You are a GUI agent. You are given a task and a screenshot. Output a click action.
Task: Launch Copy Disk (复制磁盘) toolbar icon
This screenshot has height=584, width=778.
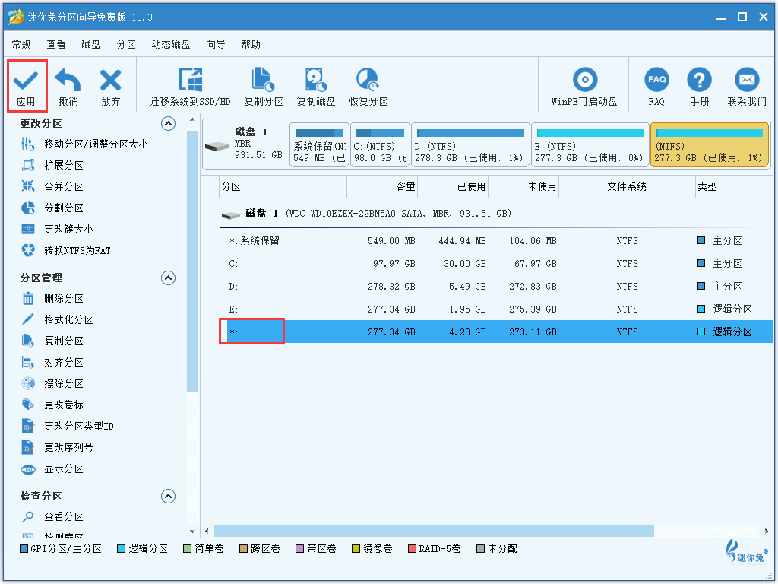click(x=316, y=87)
